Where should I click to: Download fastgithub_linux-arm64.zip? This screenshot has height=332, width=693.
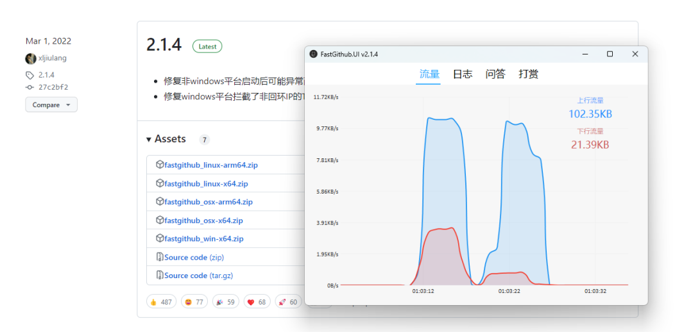[x=211, y=165]
